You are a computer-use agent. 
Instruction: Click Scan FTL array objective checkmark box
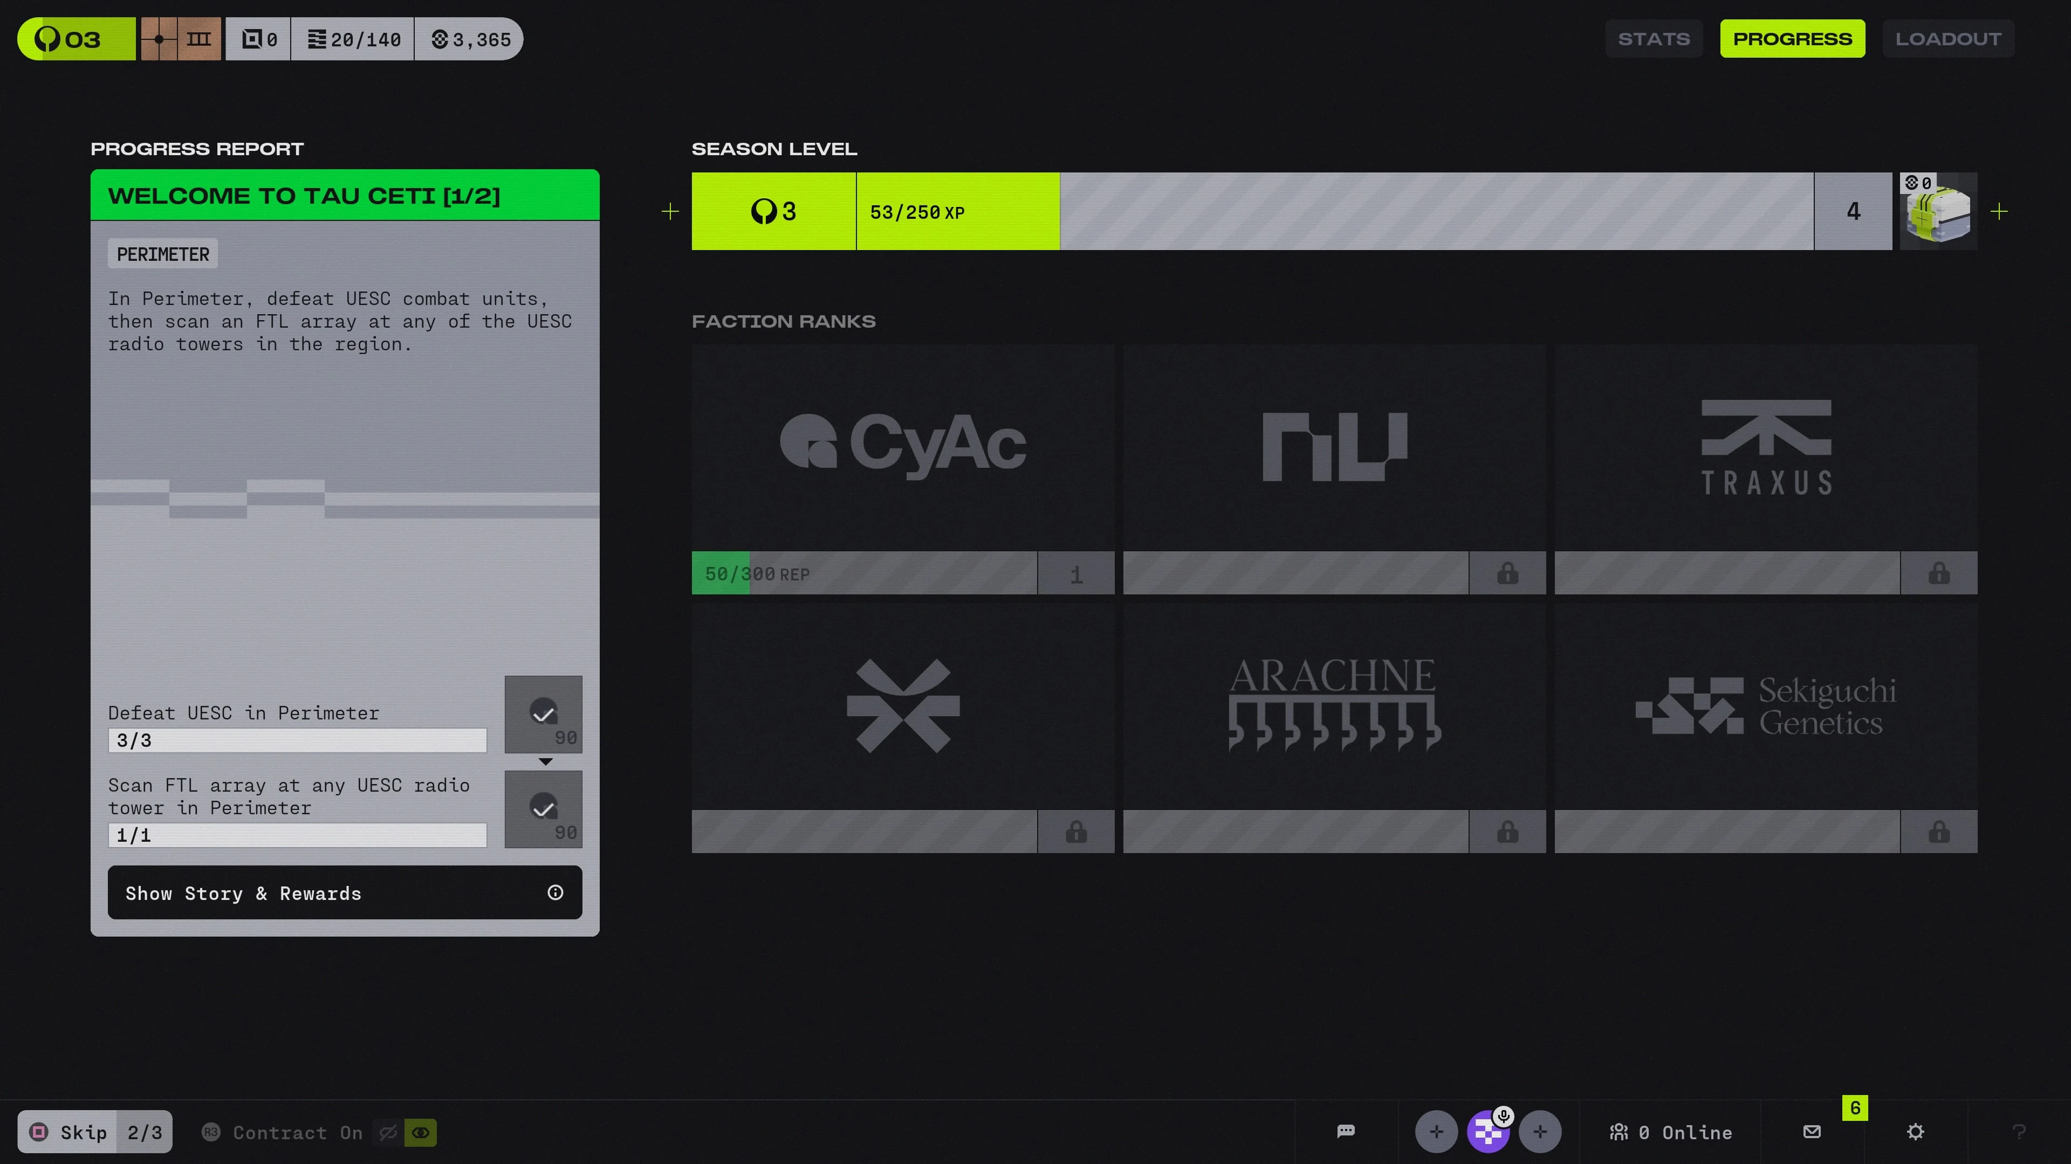(544, 808)
